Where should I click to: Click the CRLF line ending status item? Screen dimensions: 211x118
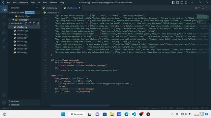(171, 108)
